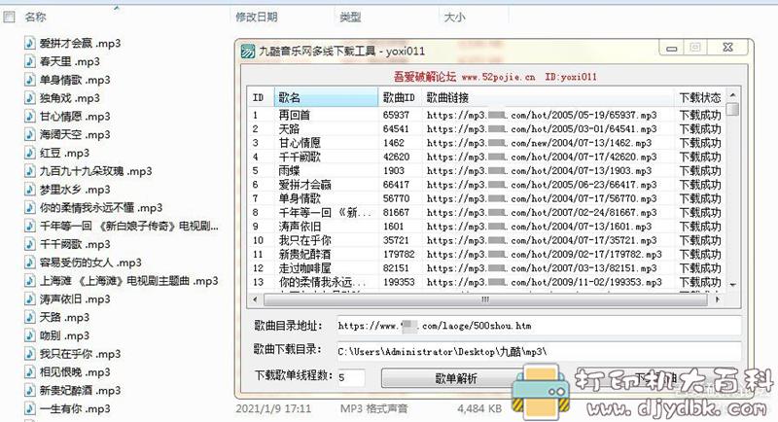The image size is (778, 422).
Task: Click the ID column header in song table
Action: (261, 97)
